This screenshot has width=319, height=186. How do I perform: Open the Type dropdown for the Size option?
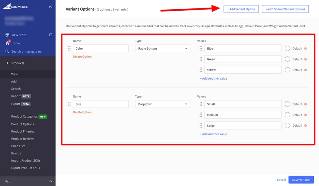click(x=163, y=104)
